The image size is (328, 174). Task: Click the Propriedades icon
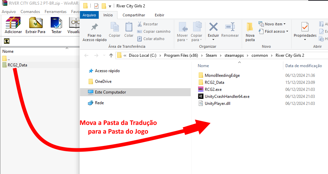click(x=305, y=27)
